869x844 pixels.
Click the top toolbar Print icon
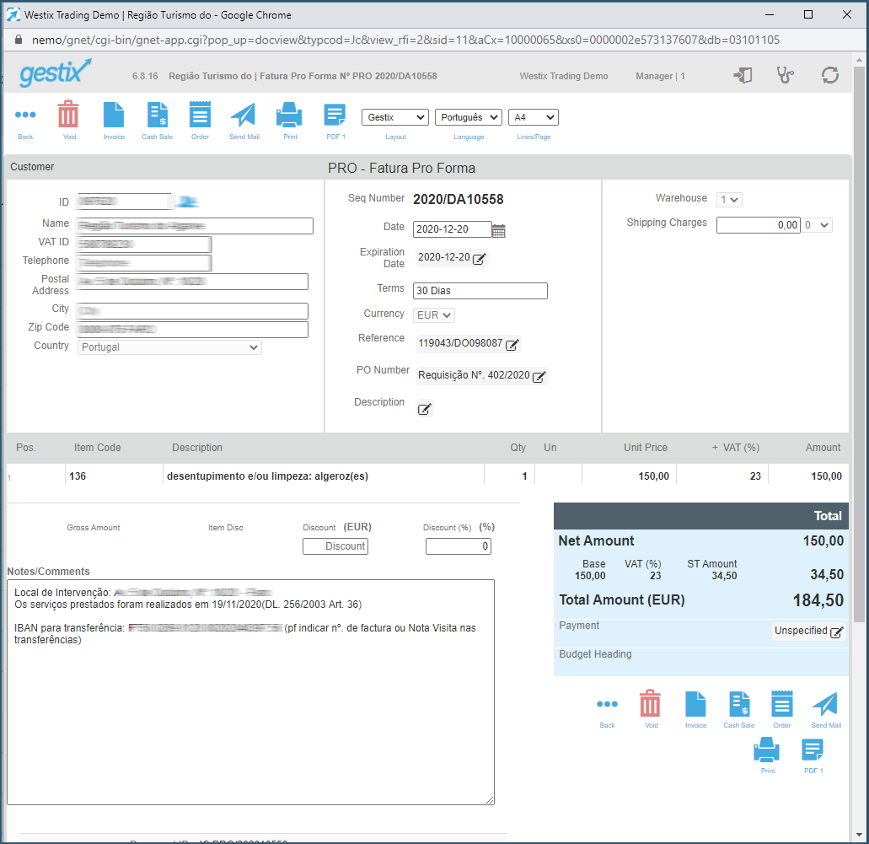point(289,115)
